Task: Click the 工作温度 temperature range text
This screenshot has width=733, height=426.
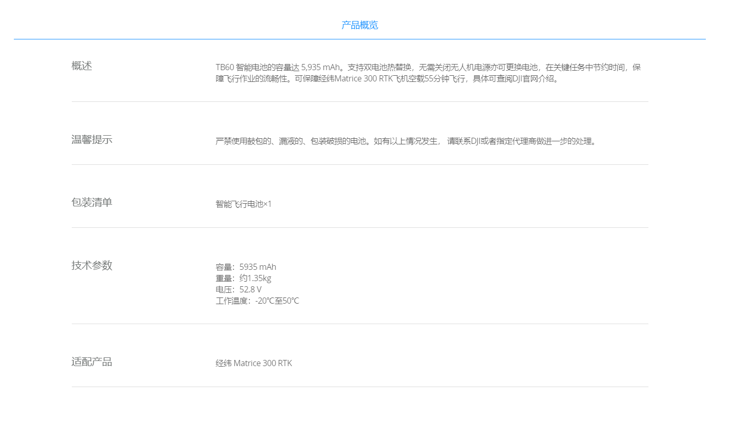Action: [256, 301]
